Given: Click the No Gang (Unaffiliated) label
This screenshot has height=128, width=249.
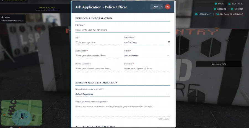Looking at the screenshot, I should (231, 14).
